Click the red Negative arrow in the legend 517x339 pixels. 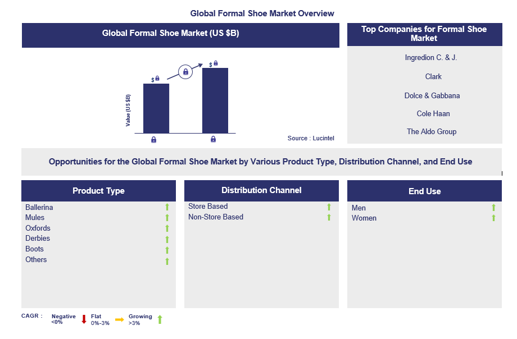84,319
